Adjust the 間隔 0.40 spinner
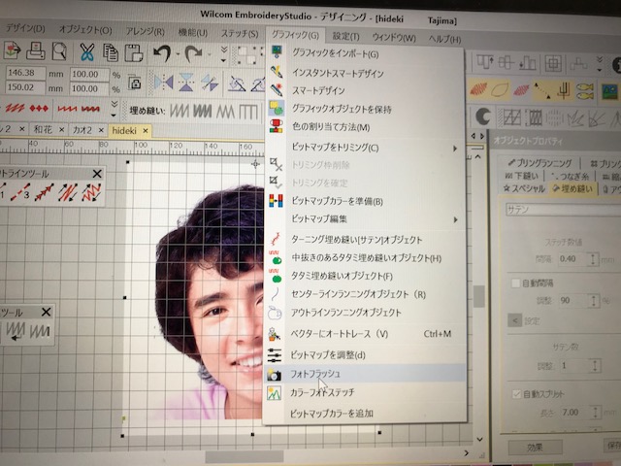Screen dimensions: 621x466 [x=593, y=259]
